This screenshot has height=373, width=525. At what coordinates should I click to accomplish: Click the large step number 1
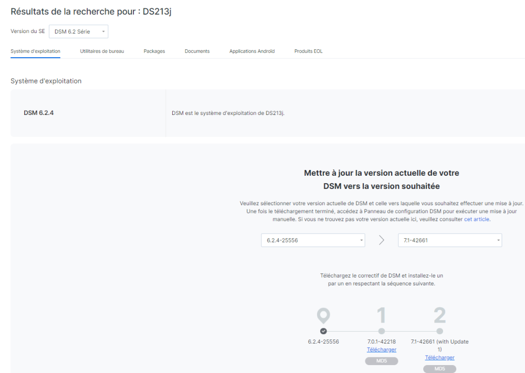pyautogui.click(x=381, y=315)
